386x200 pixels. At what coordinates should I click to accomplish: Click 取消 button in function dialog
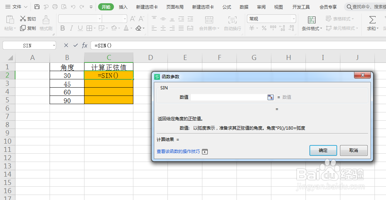[354, 150]
